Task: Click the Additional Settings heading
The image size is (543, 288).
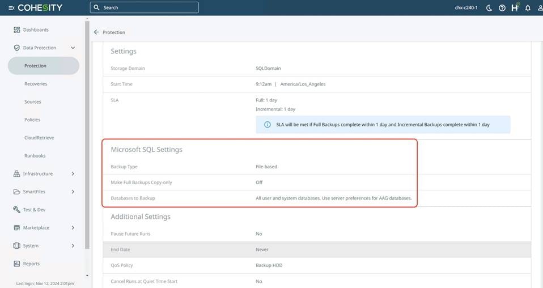Action: click(x=141, y=217)
